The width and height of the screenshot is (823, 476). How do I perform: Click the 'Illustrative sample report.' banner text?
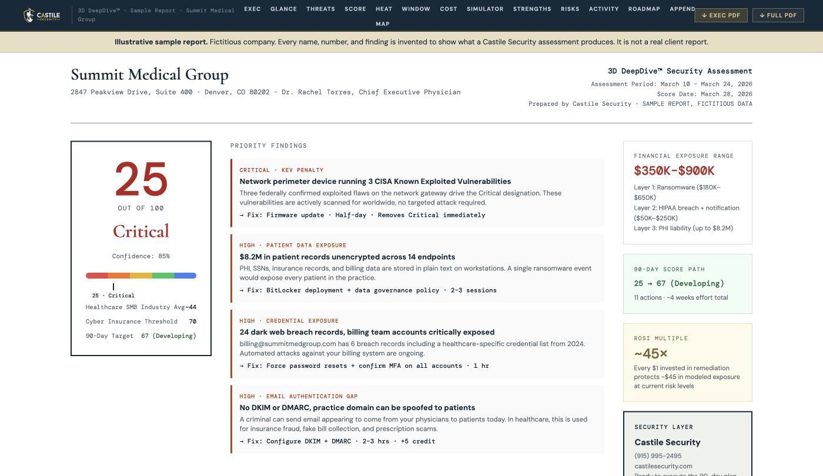[161, 42]
